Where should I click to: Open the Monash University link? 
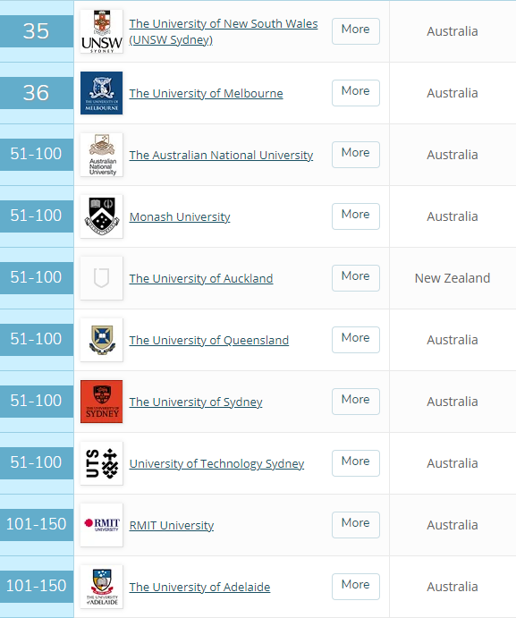(180, 216)
